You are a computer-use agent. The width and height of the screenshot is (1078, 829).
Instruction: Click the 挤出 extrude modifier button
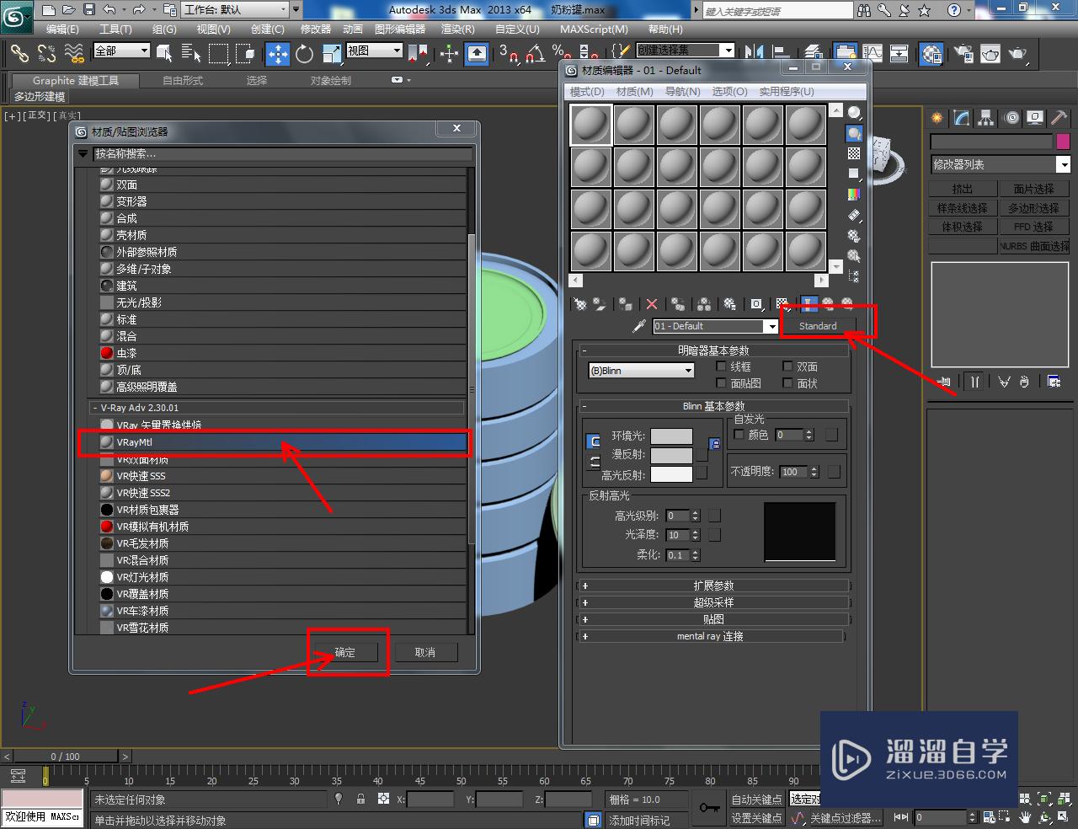(x=963, y=189)
